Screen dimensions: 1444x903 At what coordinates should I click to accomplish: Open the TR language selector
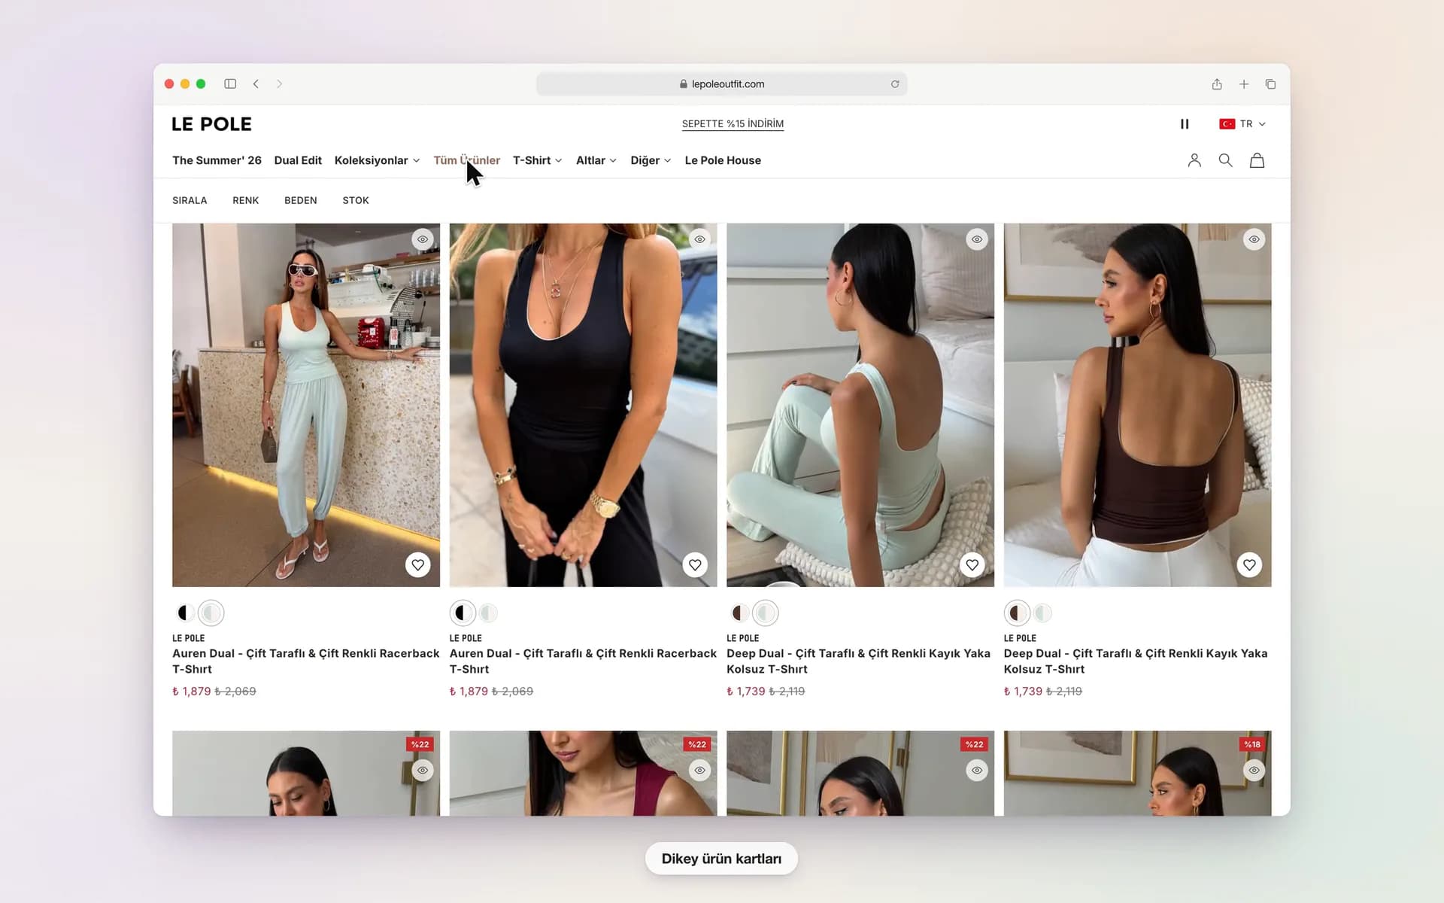pos(1242,124)
